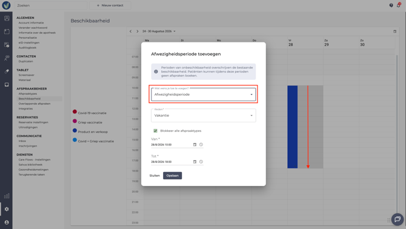Toggle Blokkeer alle afspraaktypes checkbox

point(155,131)
